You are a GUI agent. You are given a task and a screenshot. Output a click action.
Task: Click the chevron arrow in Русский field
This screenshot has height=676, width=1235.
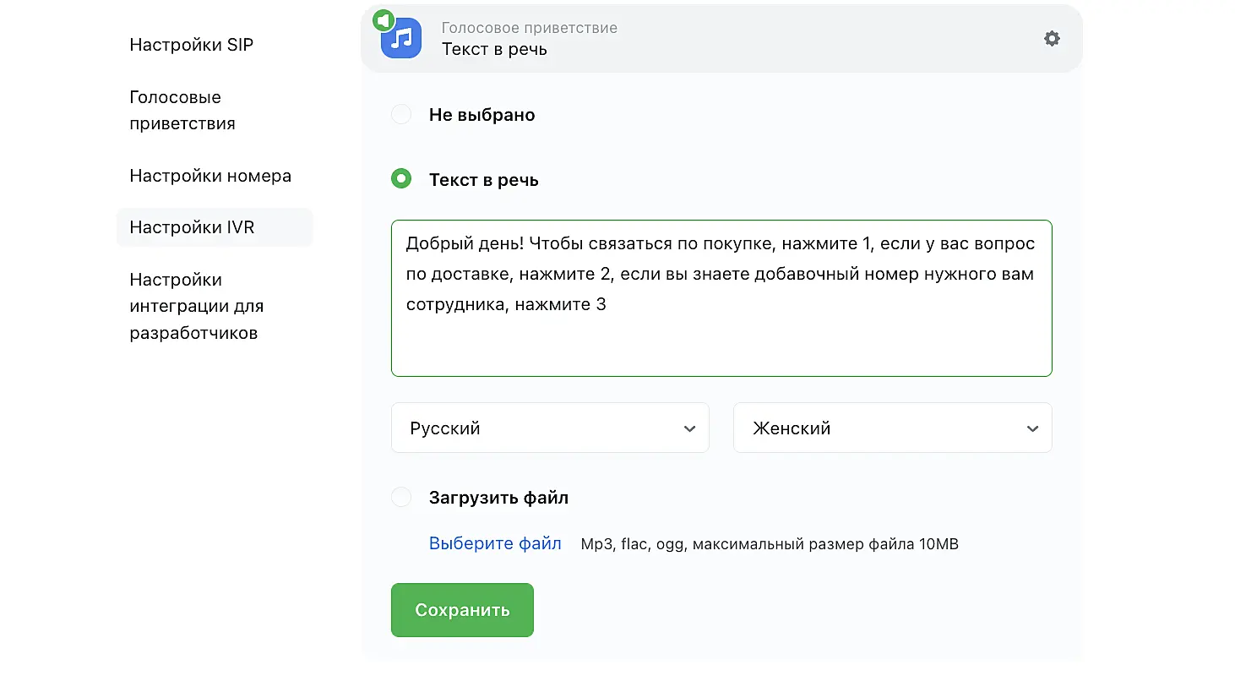[689, 428]
